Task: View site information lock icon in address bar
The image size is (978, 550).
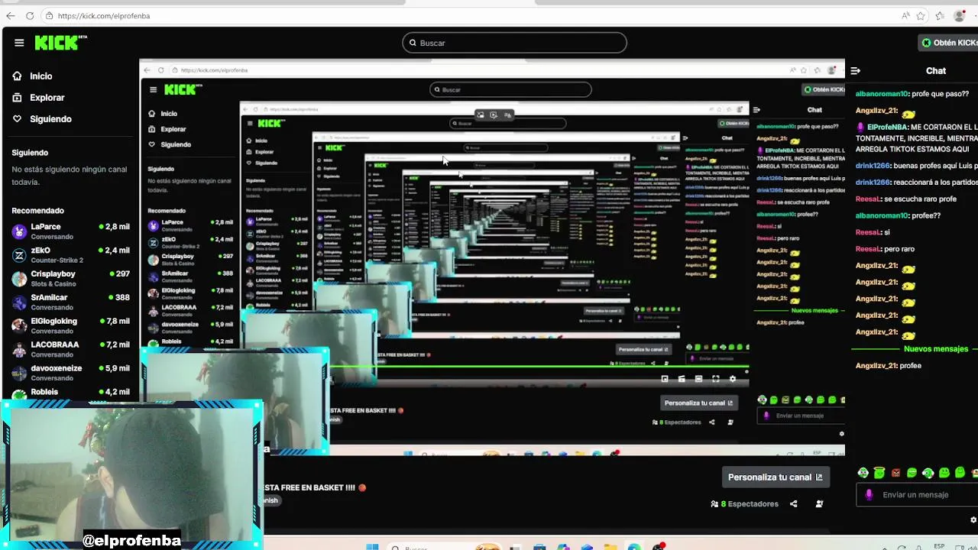Action: (49, 15)
